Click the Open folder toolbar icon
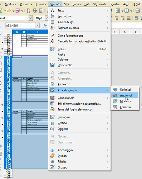This screenshot has width=142, height=179. [9, 11]
